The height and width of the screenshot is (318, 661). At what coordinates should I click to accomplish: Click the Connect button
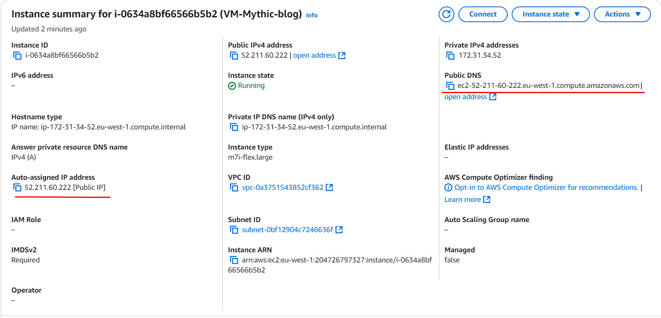click(483, 14)
